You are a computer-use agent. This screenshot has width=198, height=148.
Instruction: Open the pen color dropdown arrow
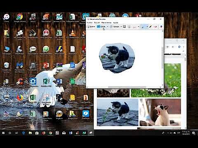click(x=147, y=27)
